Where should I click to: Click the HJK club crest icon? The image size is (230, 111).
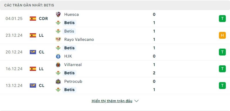(x=58, y=56)
